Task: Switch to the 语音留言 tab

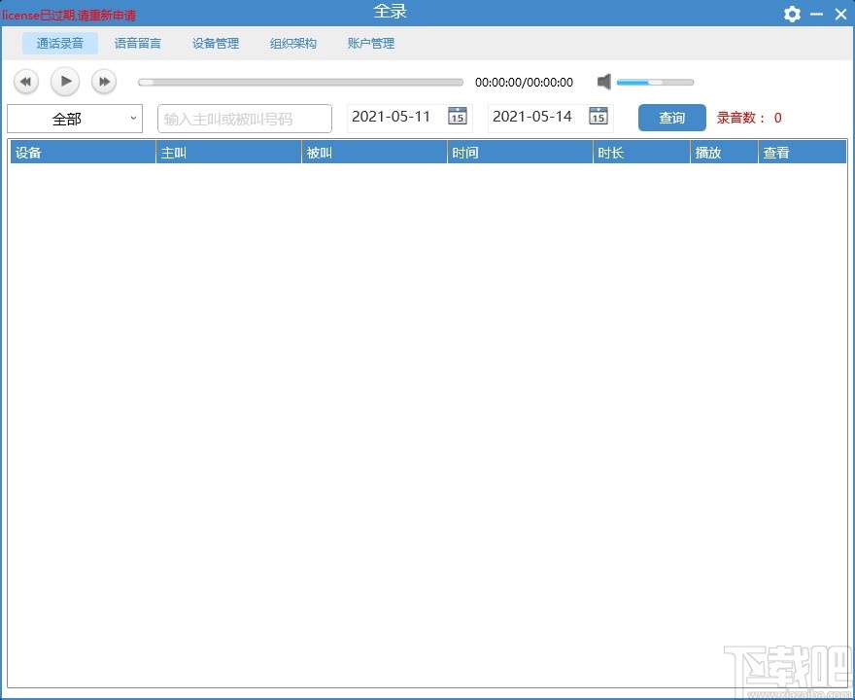Action: [x=137, y=43]
